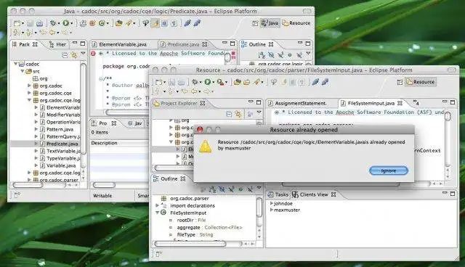Switch to the Tasks tab

point(278,194)
